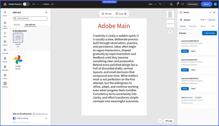This screenshot has height=126, width=219.
Task: Expand the Stream panel header chevron
Action: [x=210, y=12]
